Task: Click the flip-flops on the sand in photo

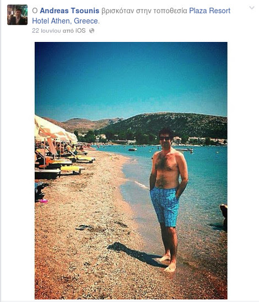Action: 84,227
